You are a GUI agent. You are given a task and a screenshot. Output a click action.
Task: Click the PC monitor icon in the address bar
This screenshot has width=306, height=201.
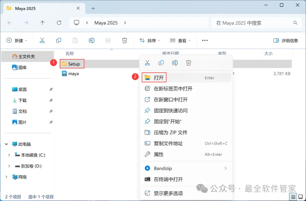tap(76, 23)
